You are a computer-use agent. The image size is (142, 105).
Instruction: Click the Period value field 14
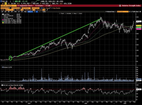tap(22, 10)
